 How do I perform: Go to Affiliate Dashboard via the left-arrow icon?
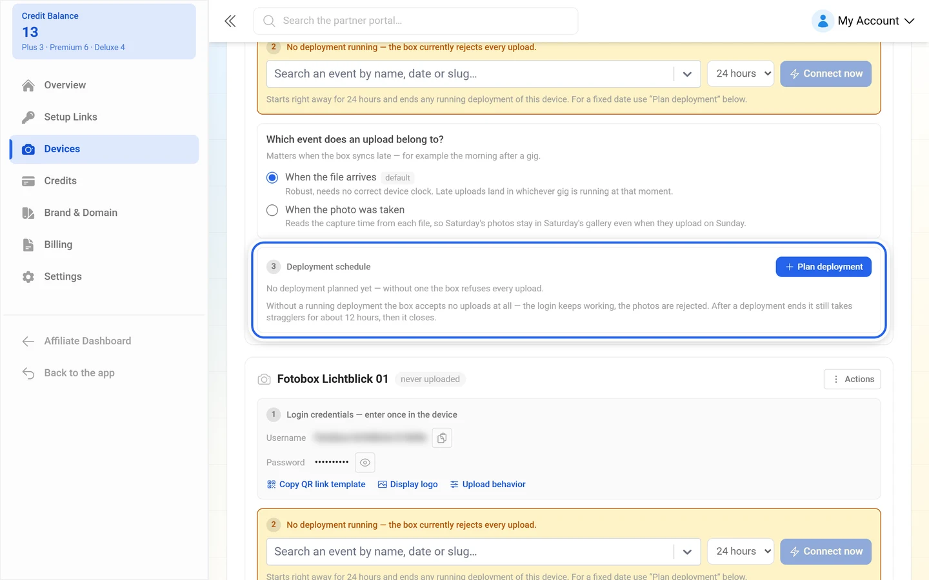(x=28, y=342)
